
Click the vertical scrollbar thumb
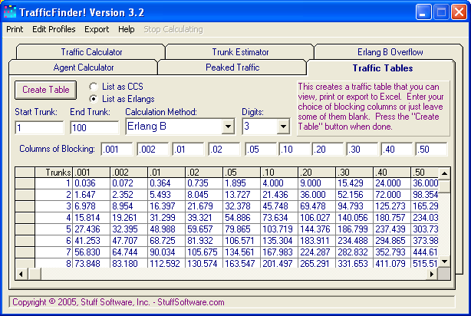coord(444,186)
